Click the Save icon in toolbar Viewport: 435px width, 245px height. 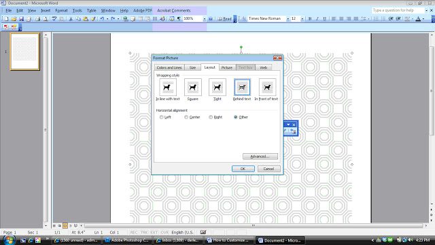(21, 18)
